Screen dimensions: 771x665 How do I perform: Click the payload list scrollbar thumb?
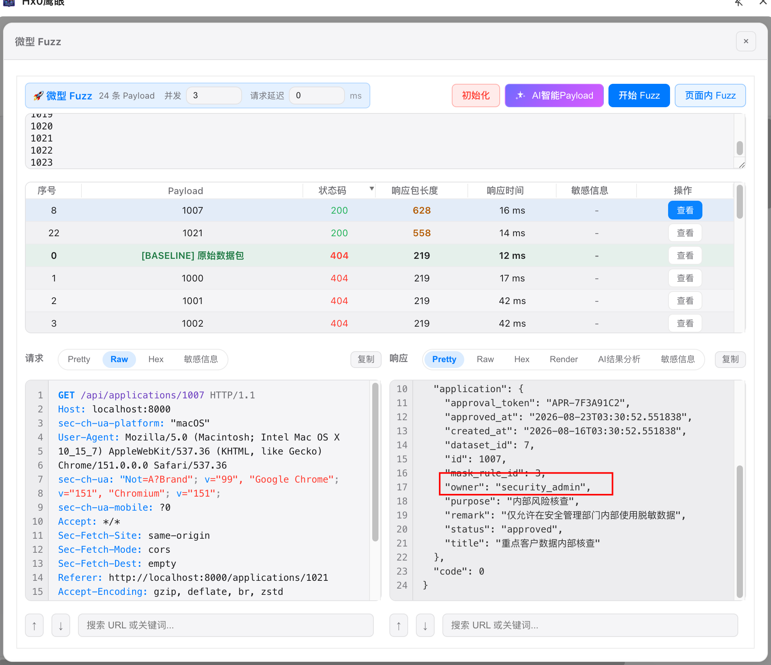[739, 148]
